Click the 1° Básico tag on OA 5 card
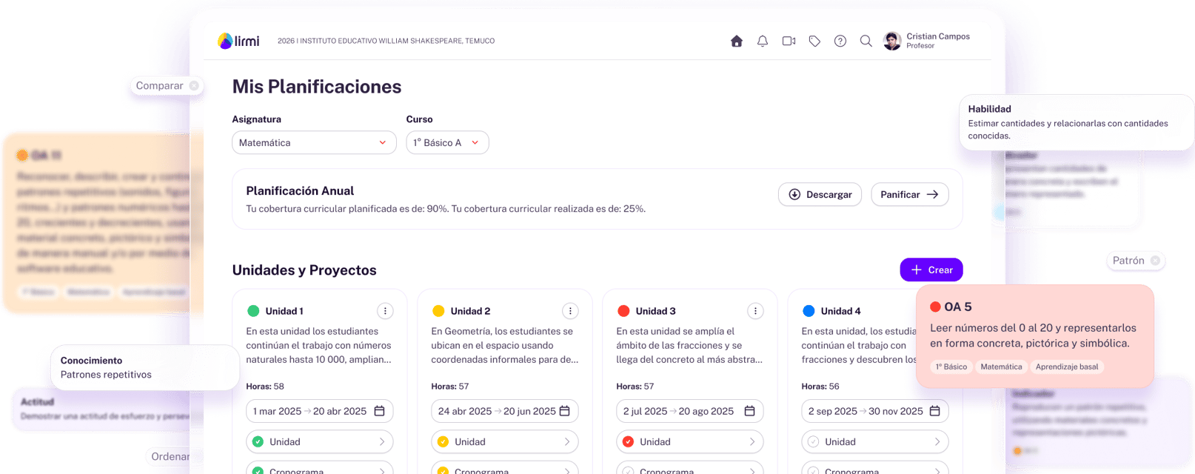 tap(951, 367)
